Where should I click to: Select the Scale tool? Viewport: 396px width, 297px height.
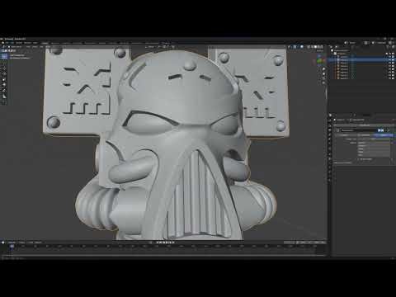coord(4,79)
